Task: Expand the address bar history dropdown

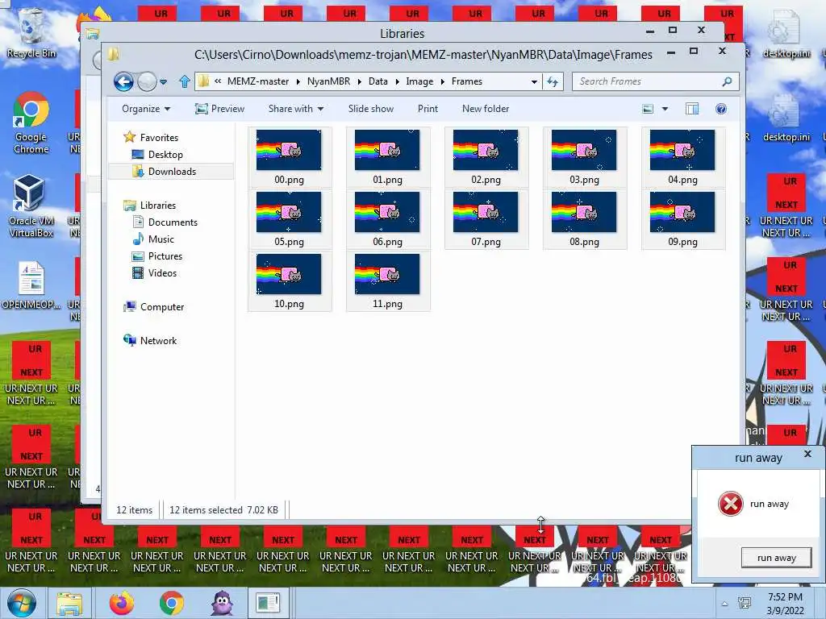Action: [x=534, y=81]
